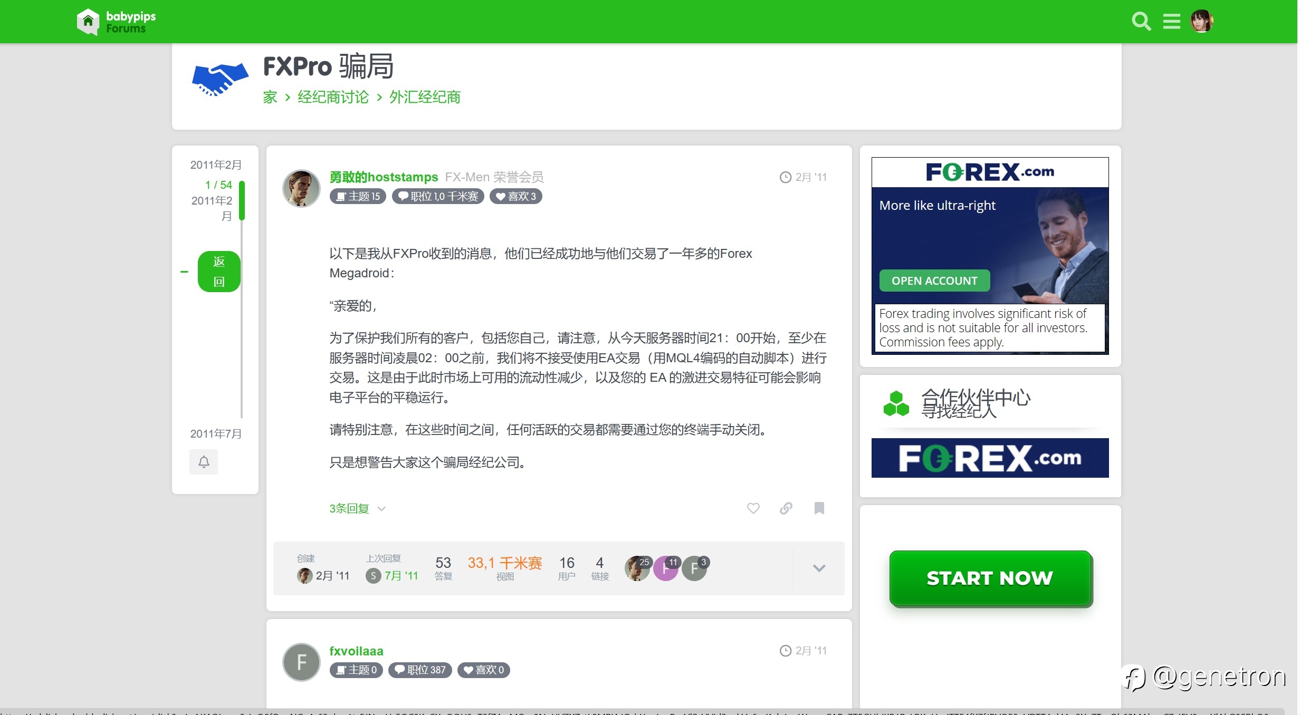Click the S avatar beside 7月 '11
Viewport: 1300px width, 715px height.
pyautogui.click(x=373, y=576)
